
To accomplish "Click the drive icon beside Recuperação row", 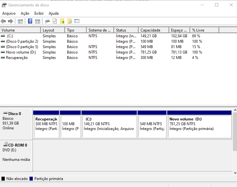I will pyautogui.click(x=3, y=58).
